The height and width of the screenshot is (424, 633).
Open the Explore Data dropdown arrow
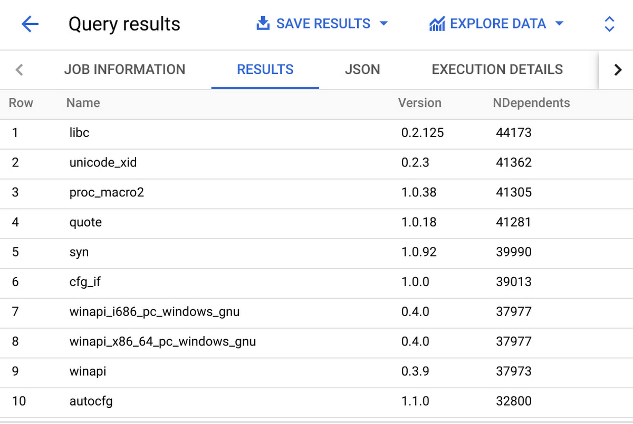click(560, 24)
